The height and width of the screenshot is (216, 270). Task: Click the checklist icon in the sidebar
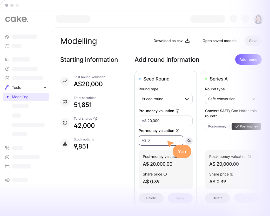tap(7, 46)
